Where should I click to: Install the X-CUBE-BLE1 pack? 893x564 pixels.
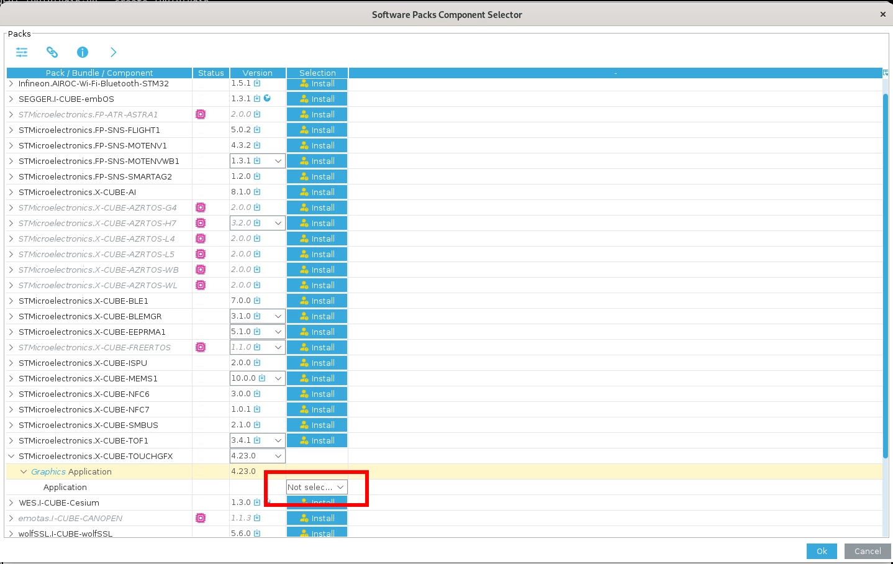[x=317, y=301]
